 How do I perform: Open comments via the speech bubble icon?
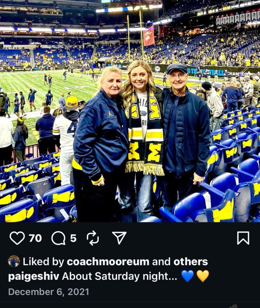coord(58,238)
